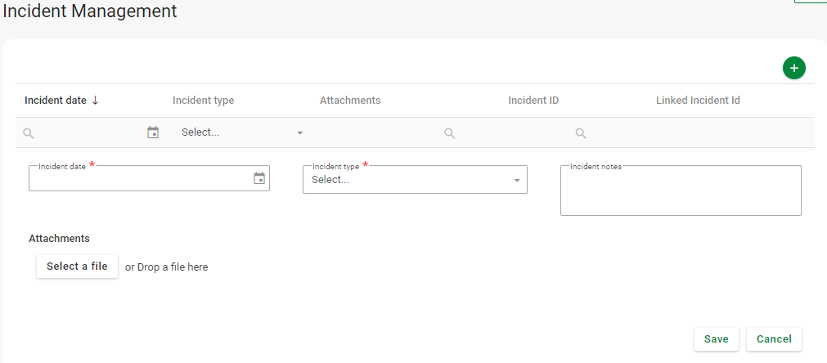The image size is (827, 363).
Task: Click the rightmost search icon in filter row
Action: [581, 133]
